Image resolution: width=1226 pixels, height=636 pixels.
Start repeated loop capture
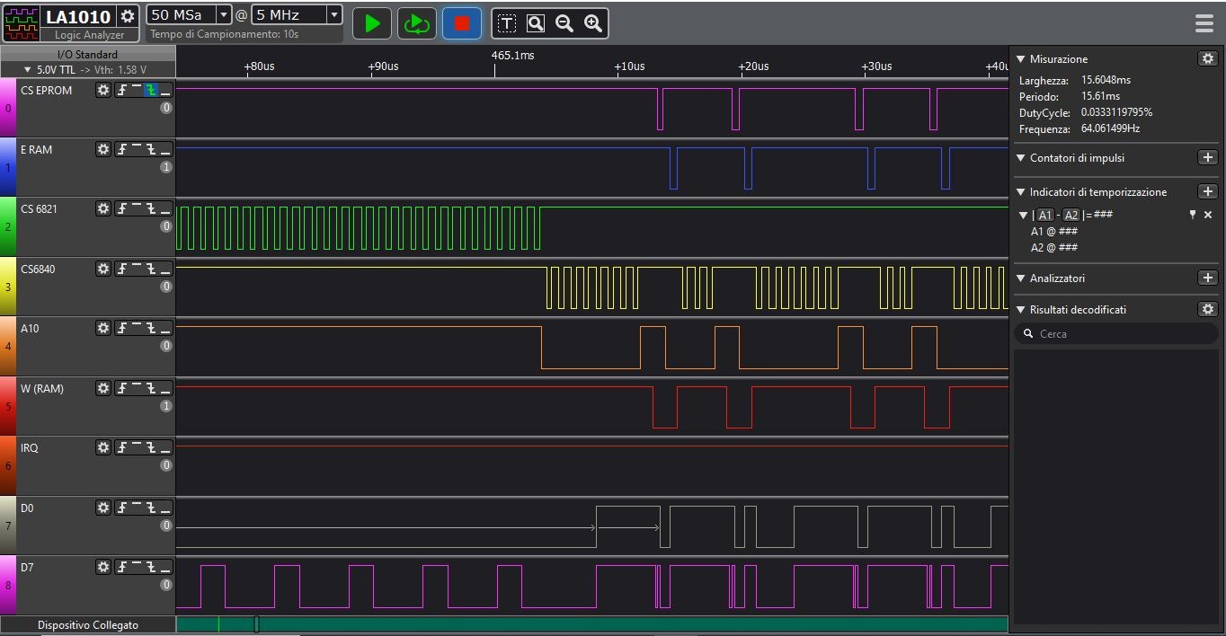coord(417,23)
